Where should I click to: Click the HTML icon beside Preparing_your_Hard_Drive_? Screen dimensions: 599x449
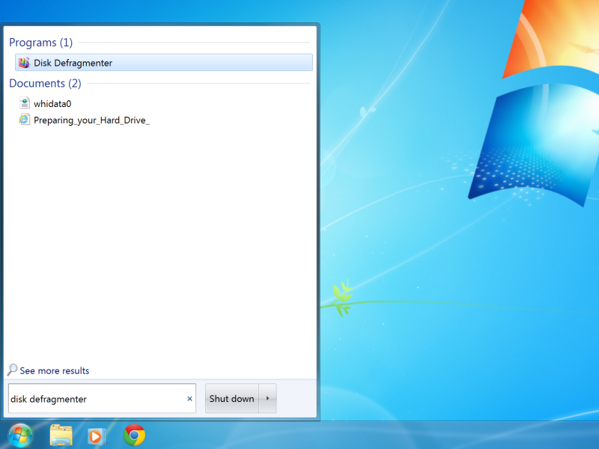tap(23, 119)
